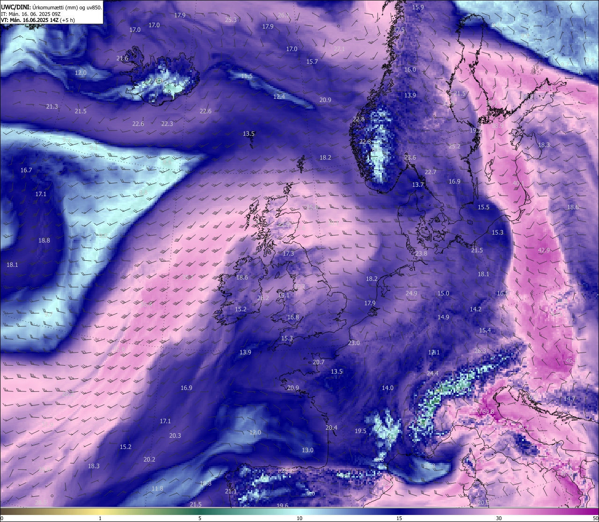Click the 11.5 value label

click(x=247, y=76)
